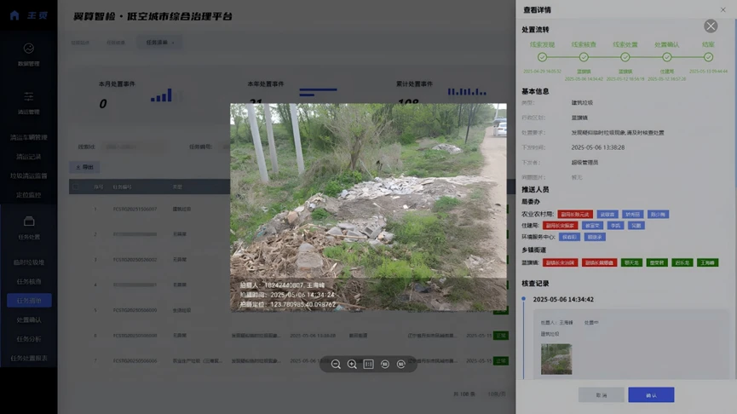Open 数据管理 sidebar icon
Image resolution: width=737 pixels, height=414 pixels.
coord(29,49)
